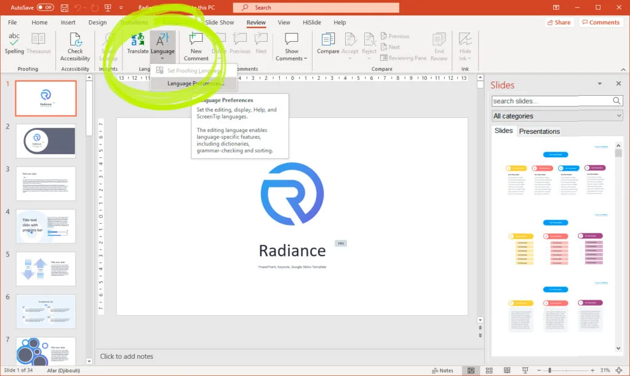Select slide 4 thumbnail
The image size is (630, 376).
[46, 226]
